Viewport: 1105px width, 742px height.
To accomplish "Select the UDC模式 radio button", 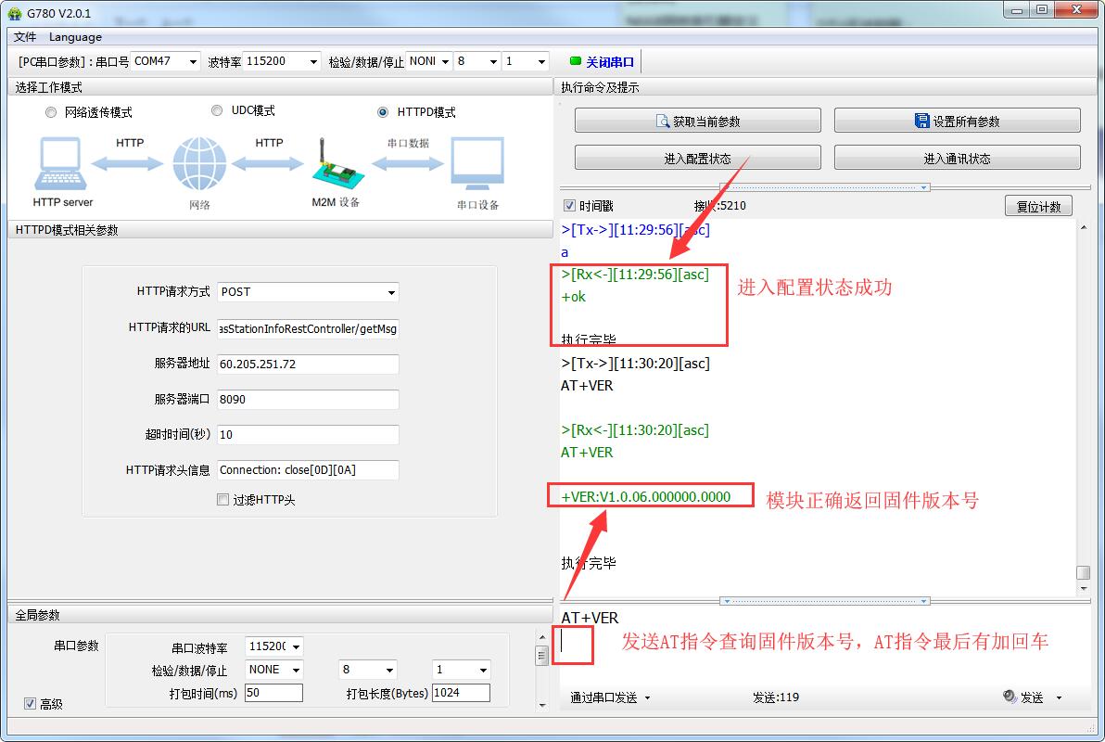I will coord(217,110).
